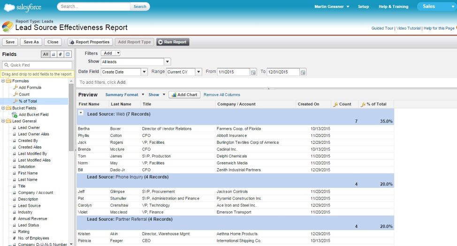457x246 pixels.
Task: Click the report chart icon beside the title
Action: coord(8,27)
